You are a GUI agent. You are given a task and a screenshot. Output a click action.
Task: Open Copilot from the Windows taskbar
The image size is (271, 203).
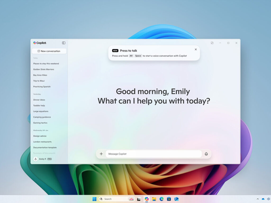[147, 199]
